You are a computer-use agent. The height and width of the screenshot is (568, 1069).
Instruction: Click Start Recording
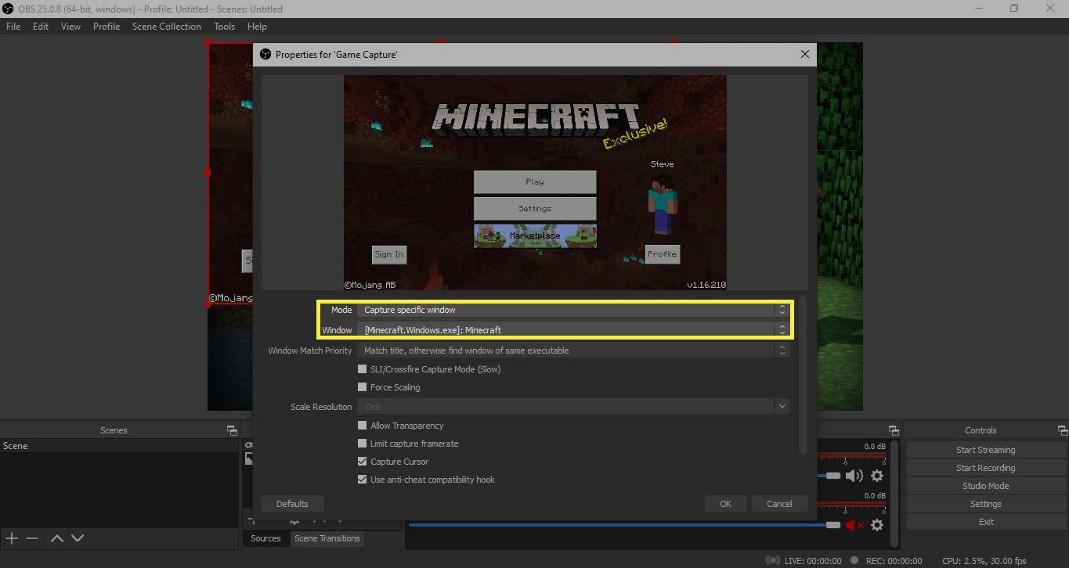(985, 468)
